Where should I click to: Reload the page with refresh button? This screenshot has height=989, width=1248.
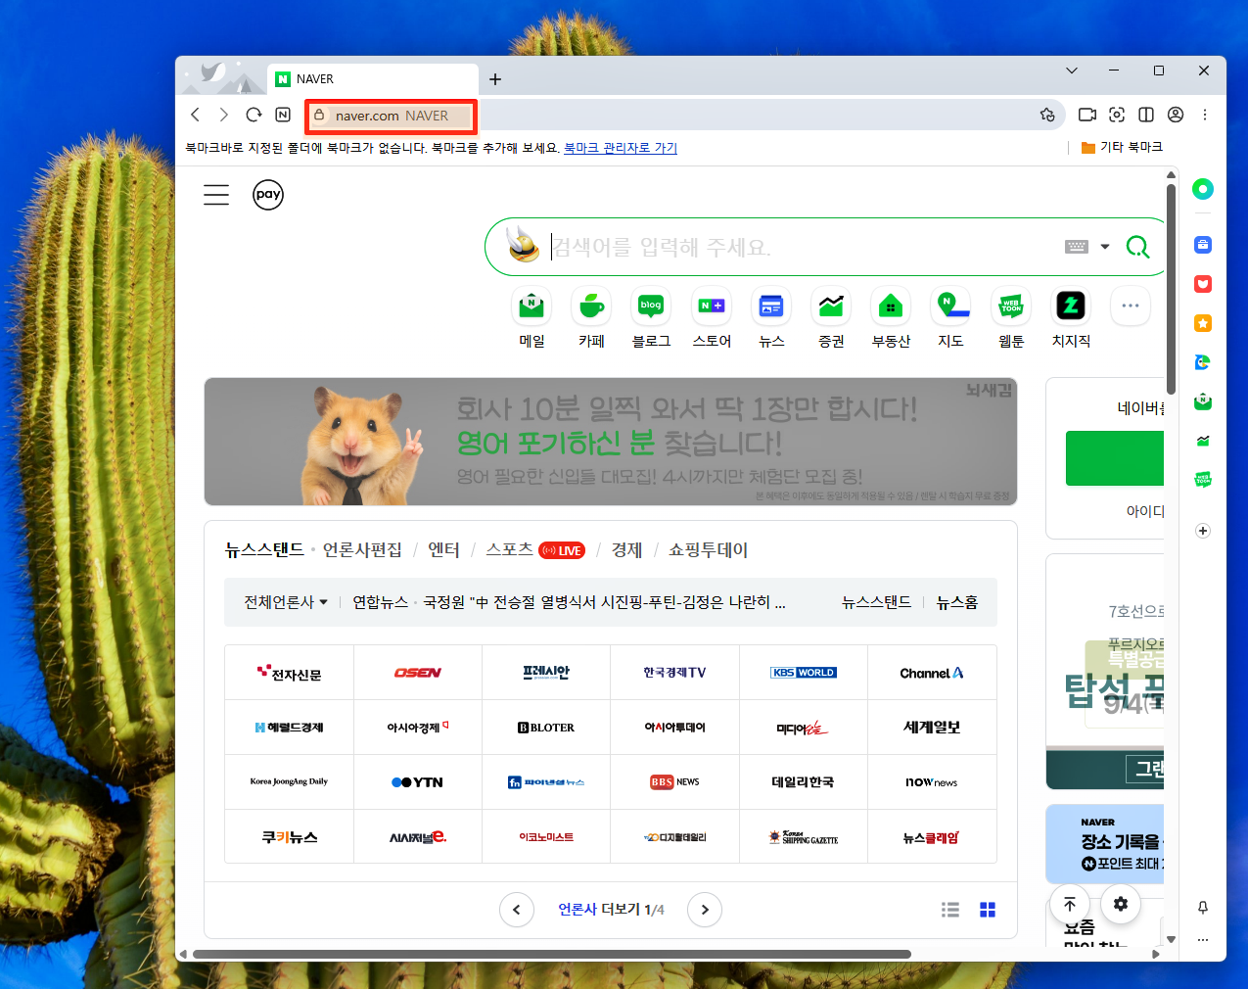point(254,115)
